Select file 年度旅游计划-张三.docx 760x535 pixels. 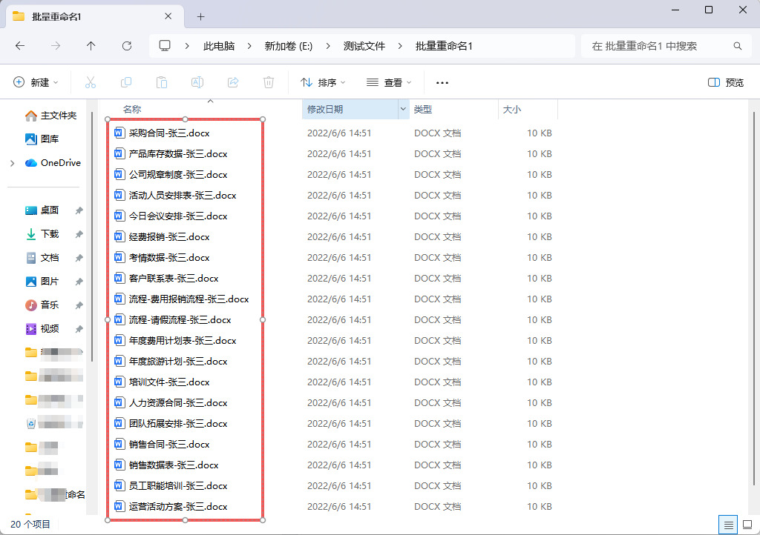(178, 362)
